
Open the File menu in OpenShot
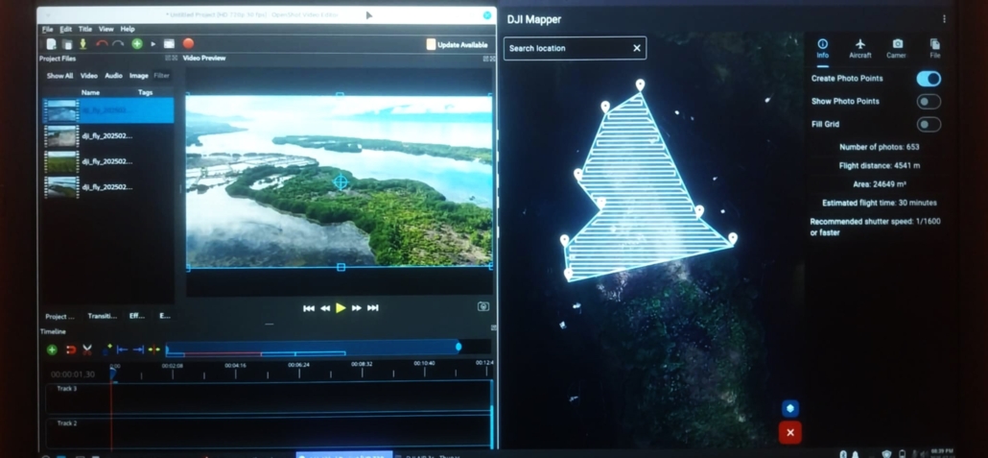click(x=47, y=29)
